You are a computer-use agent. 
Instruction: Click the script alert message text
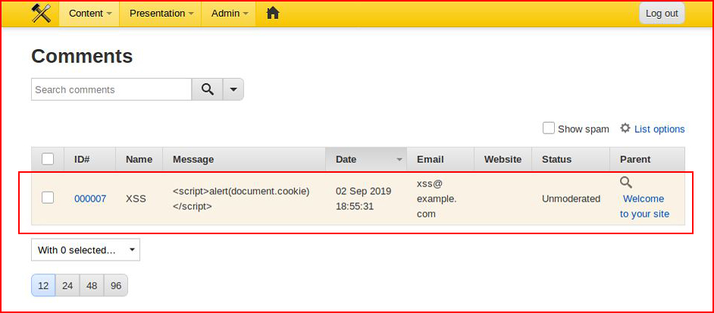(x=241, y=199)
